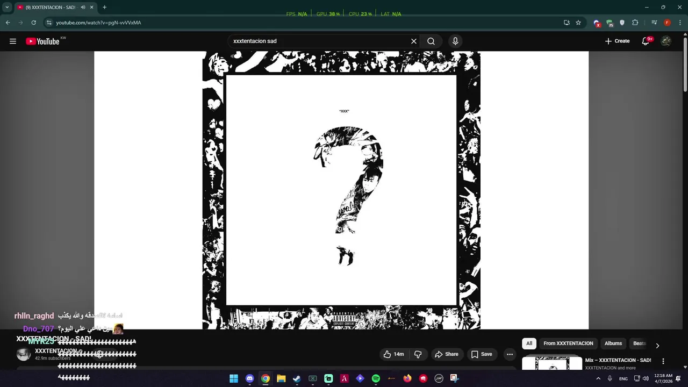Open Steam from the taskbar

[297, 378]
